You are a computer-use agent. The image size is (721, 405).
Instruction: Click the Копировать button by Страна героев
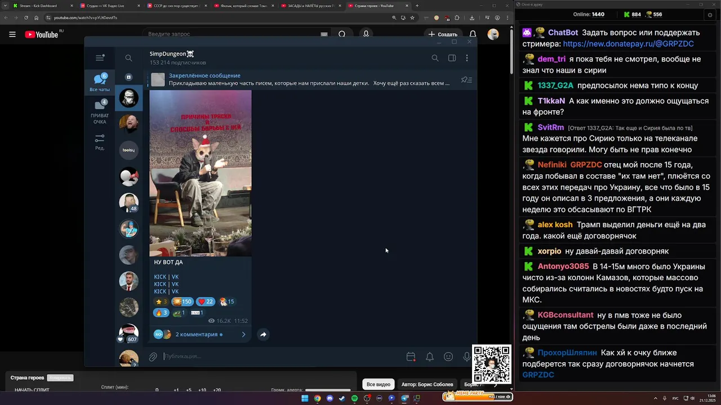pyautogui.click(x=60, y=378)
